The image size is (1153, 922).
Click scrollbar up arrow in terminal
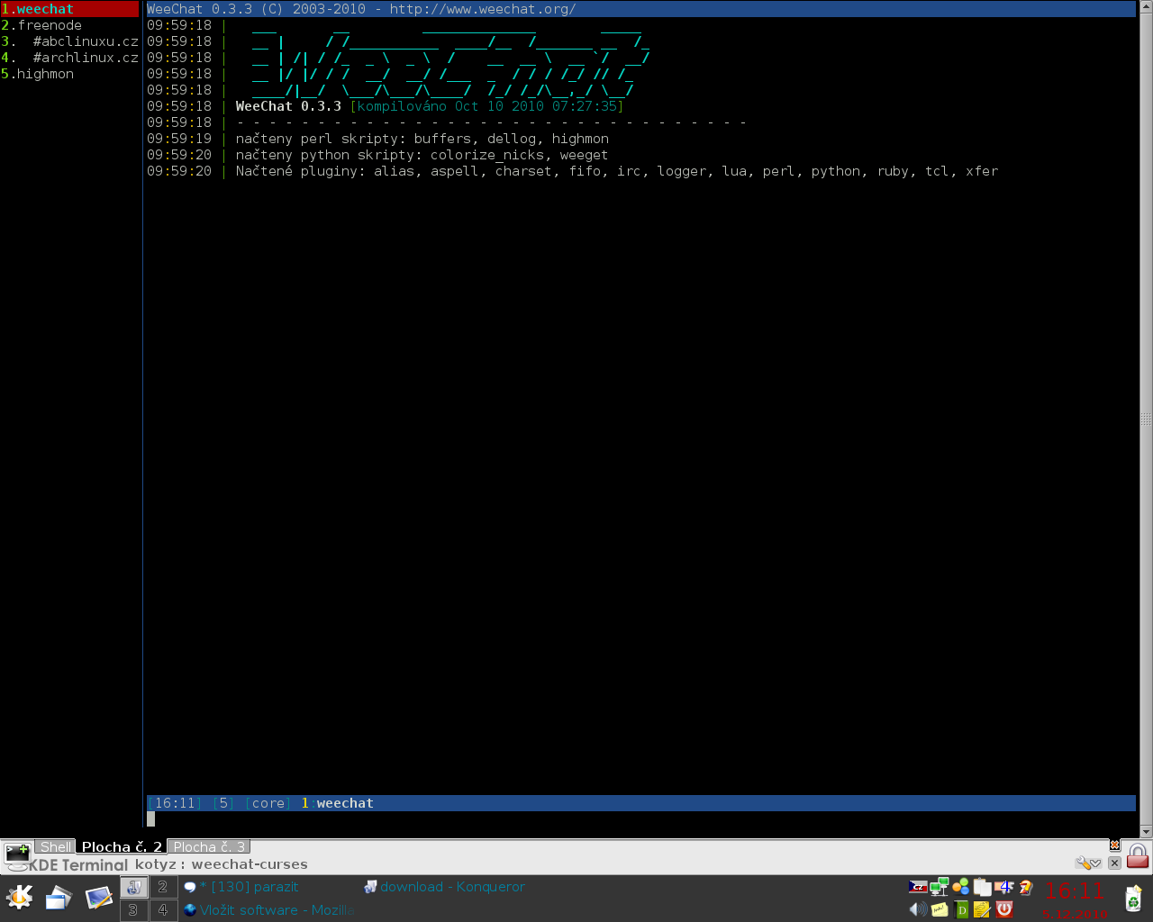tap(1146, 6)
